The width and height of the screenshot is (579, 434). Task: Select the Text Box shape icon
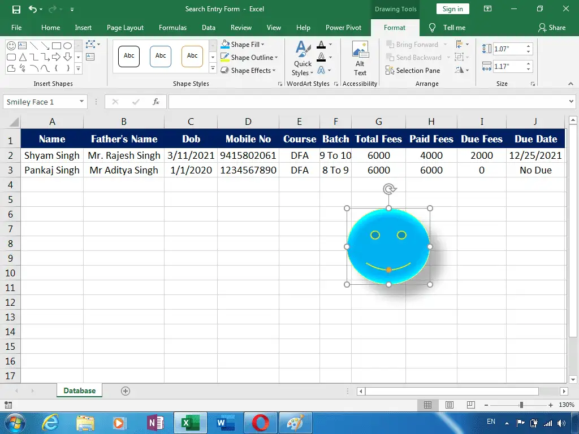pyautogui.click(x=23, y=46)
